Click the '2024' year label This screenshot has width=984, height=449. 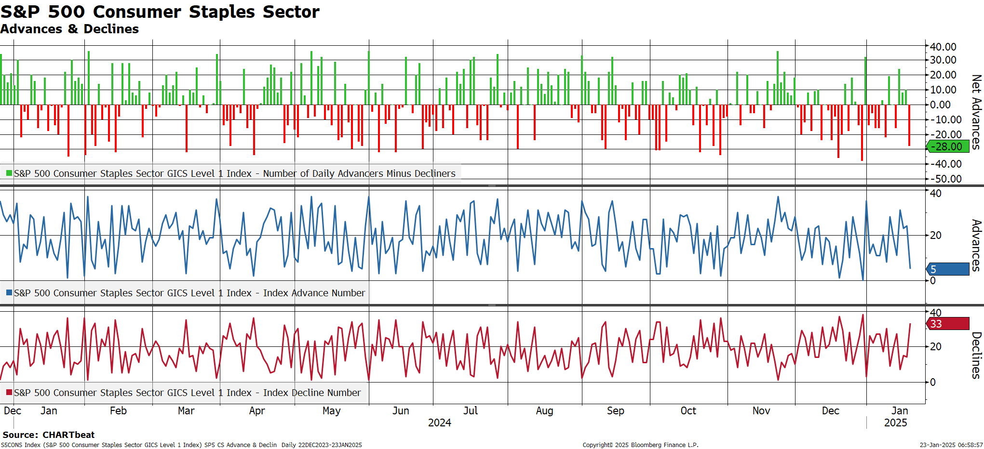point(440,423)
